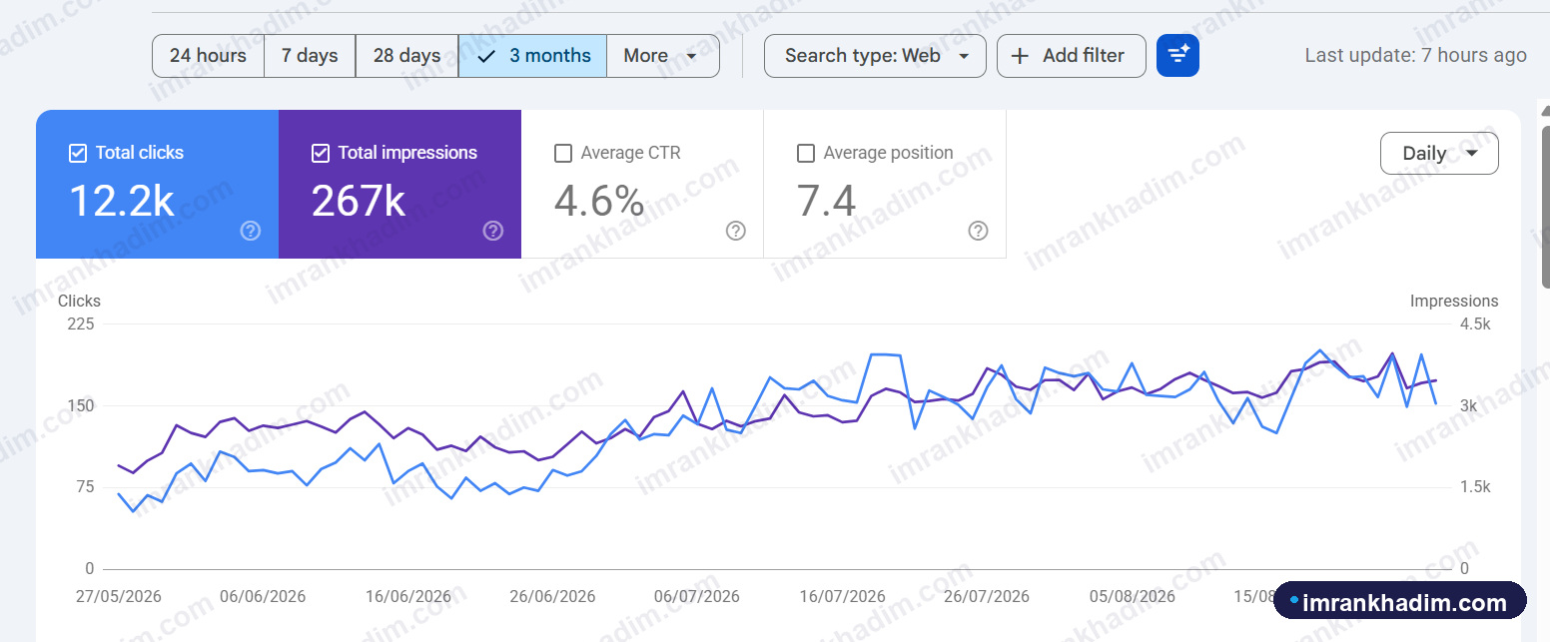Image resolution: width=1550 pixels, height=642 pixels.
Task: Select the 24 hours date range
Action: click(208, 56)
